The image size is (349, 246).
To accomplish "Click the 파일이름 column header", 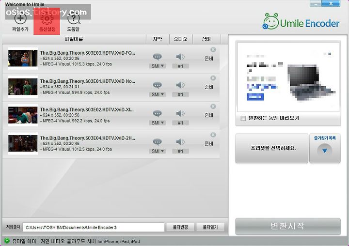I will [x=74, y=39].
